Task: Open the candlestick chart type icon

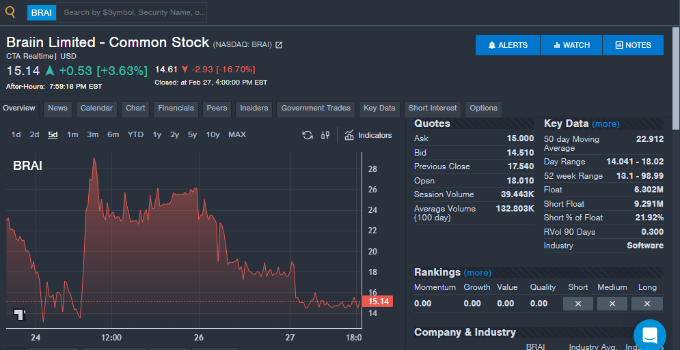Action: click(x=325, y=135)
